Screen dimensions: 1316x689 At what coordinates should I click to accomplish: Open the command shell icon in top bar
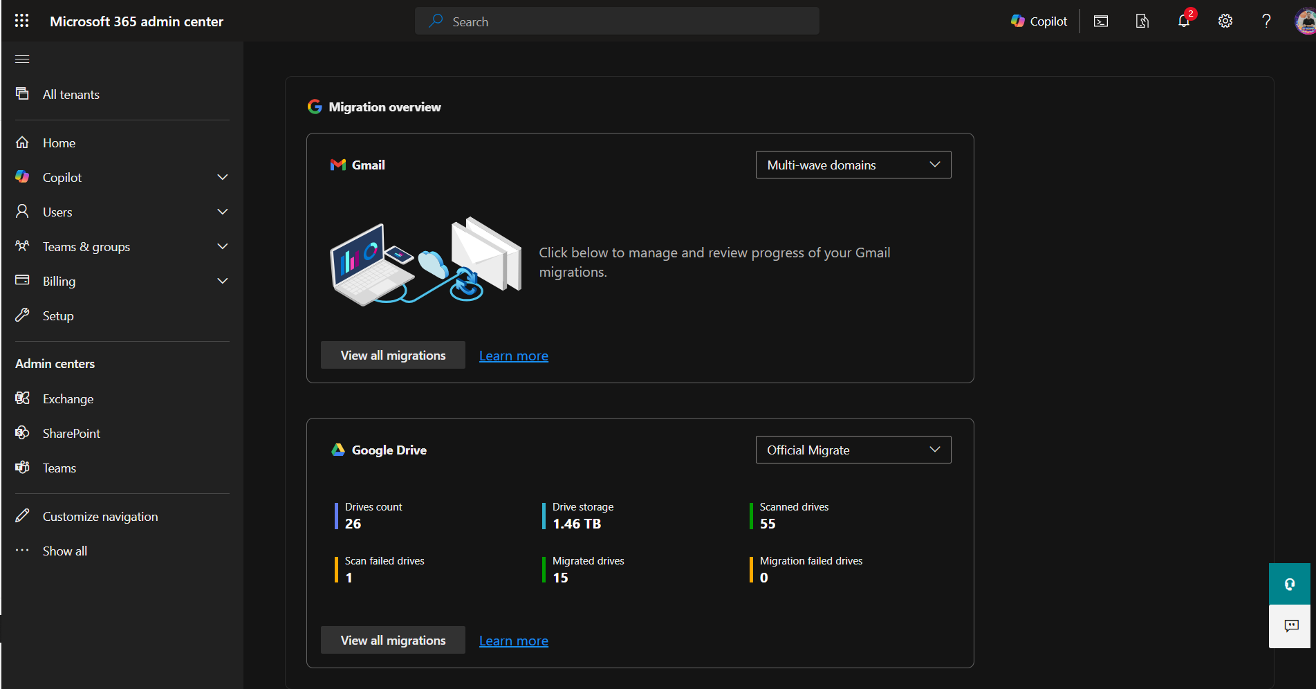1100,21
